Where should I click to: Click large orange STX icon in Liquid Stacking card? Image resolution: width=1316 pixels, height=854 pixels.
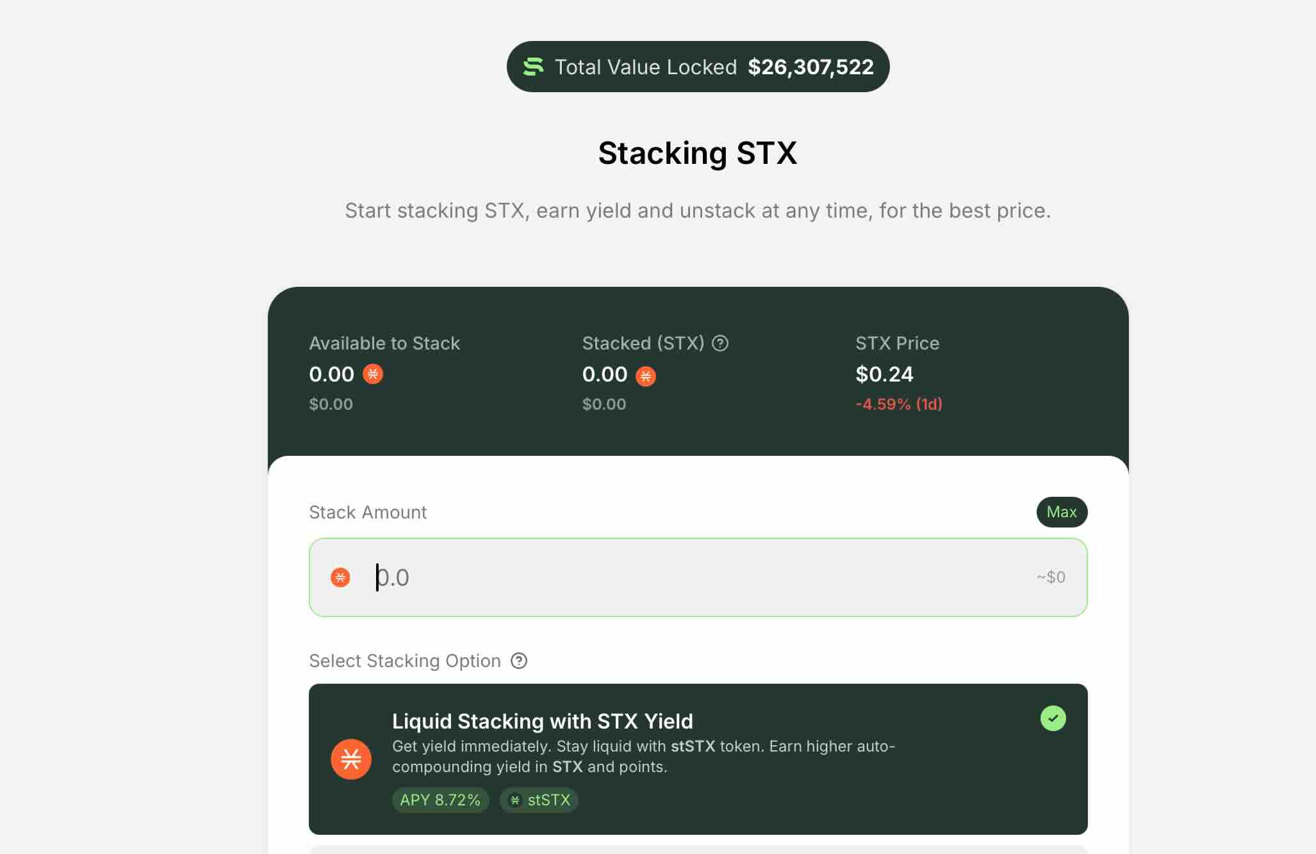(x=351, y=759)
